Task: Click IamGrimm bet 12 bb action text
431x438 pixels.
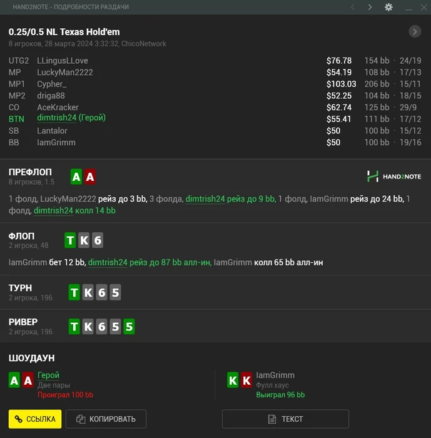Action: (x=47, y=263)
